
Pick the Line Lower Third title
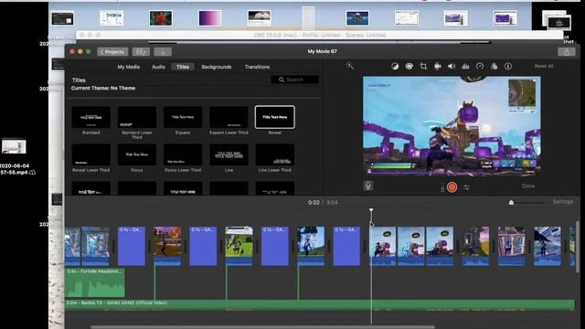(274, 154)
